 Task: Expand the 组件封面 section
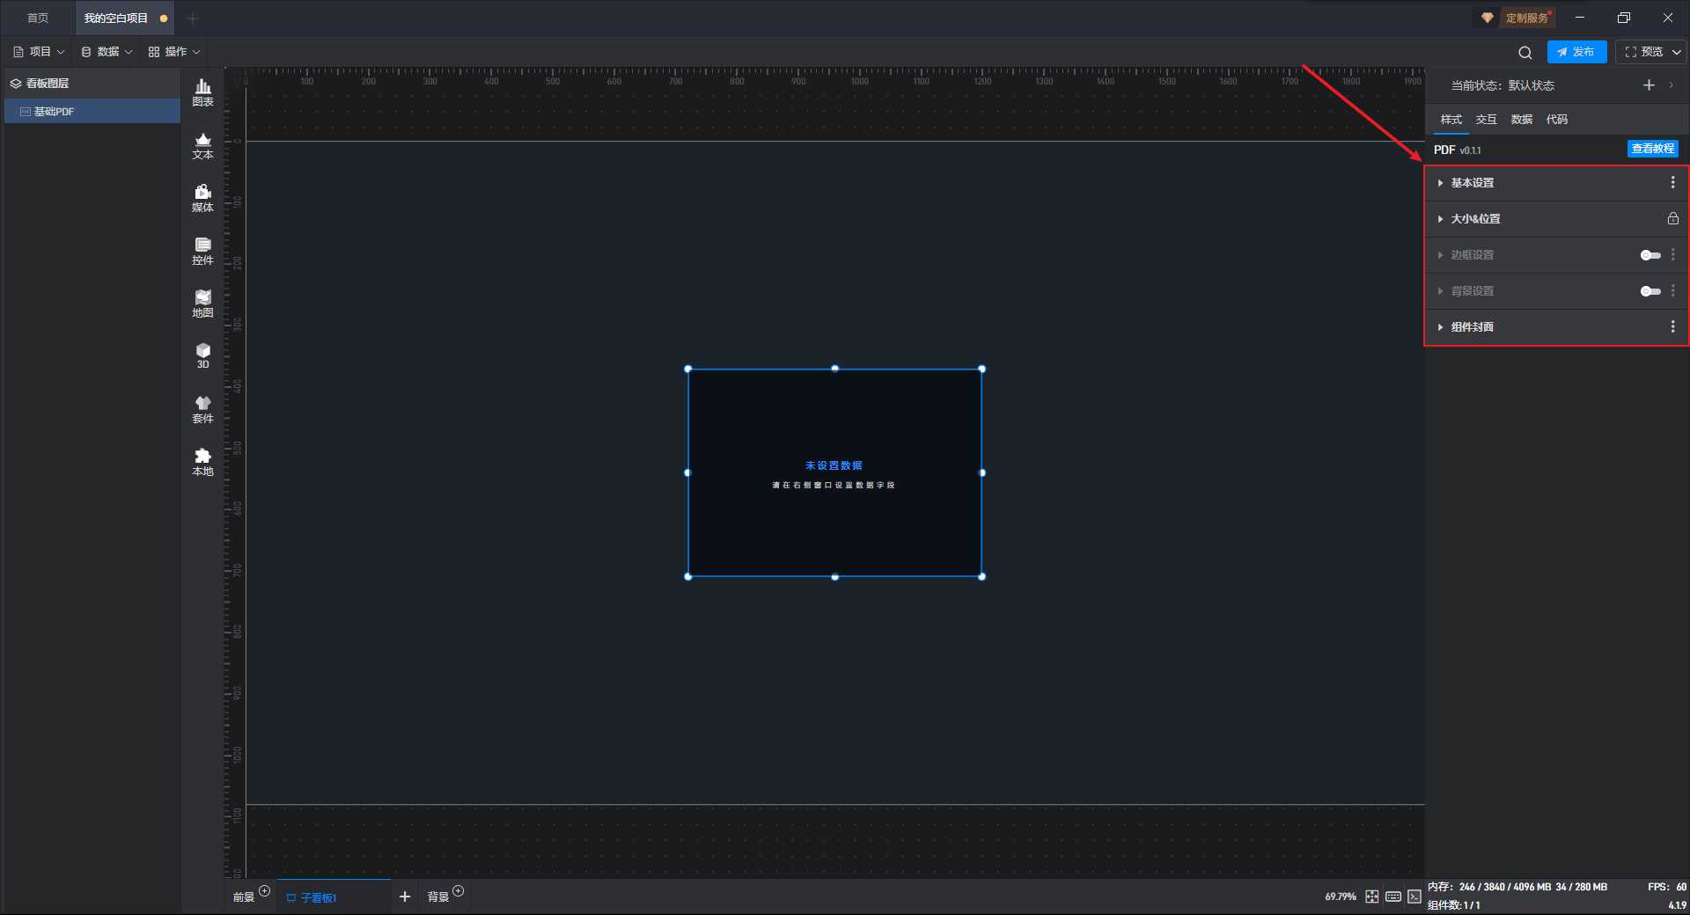click(1472, 327)
